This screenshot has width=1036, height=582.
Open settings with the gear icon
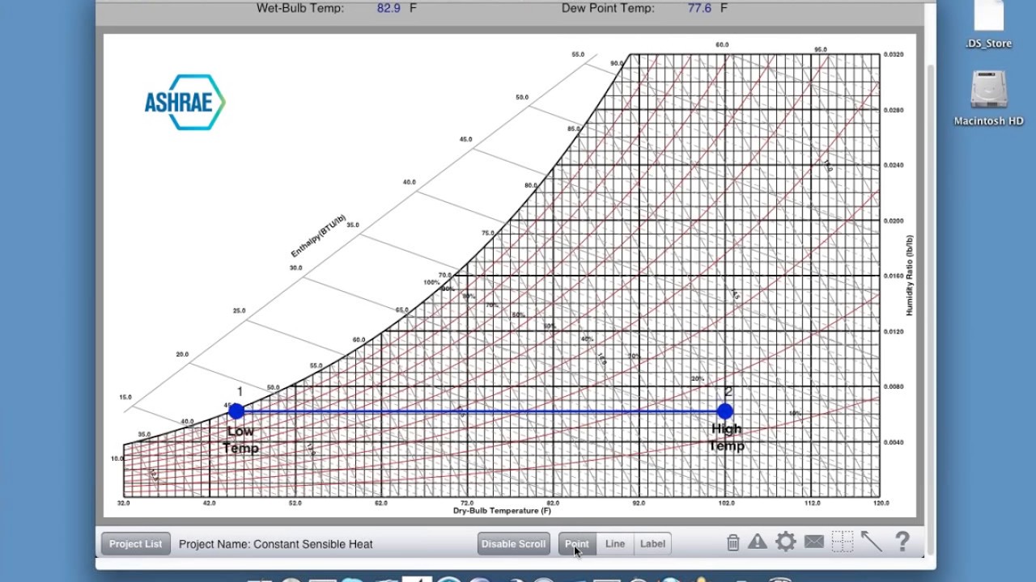coord(786,542)
